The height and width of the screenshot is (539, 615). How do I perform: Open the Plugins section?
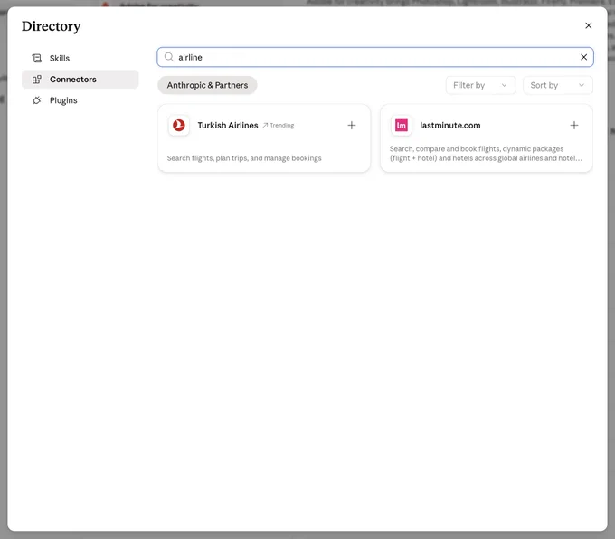click(80, 100)
